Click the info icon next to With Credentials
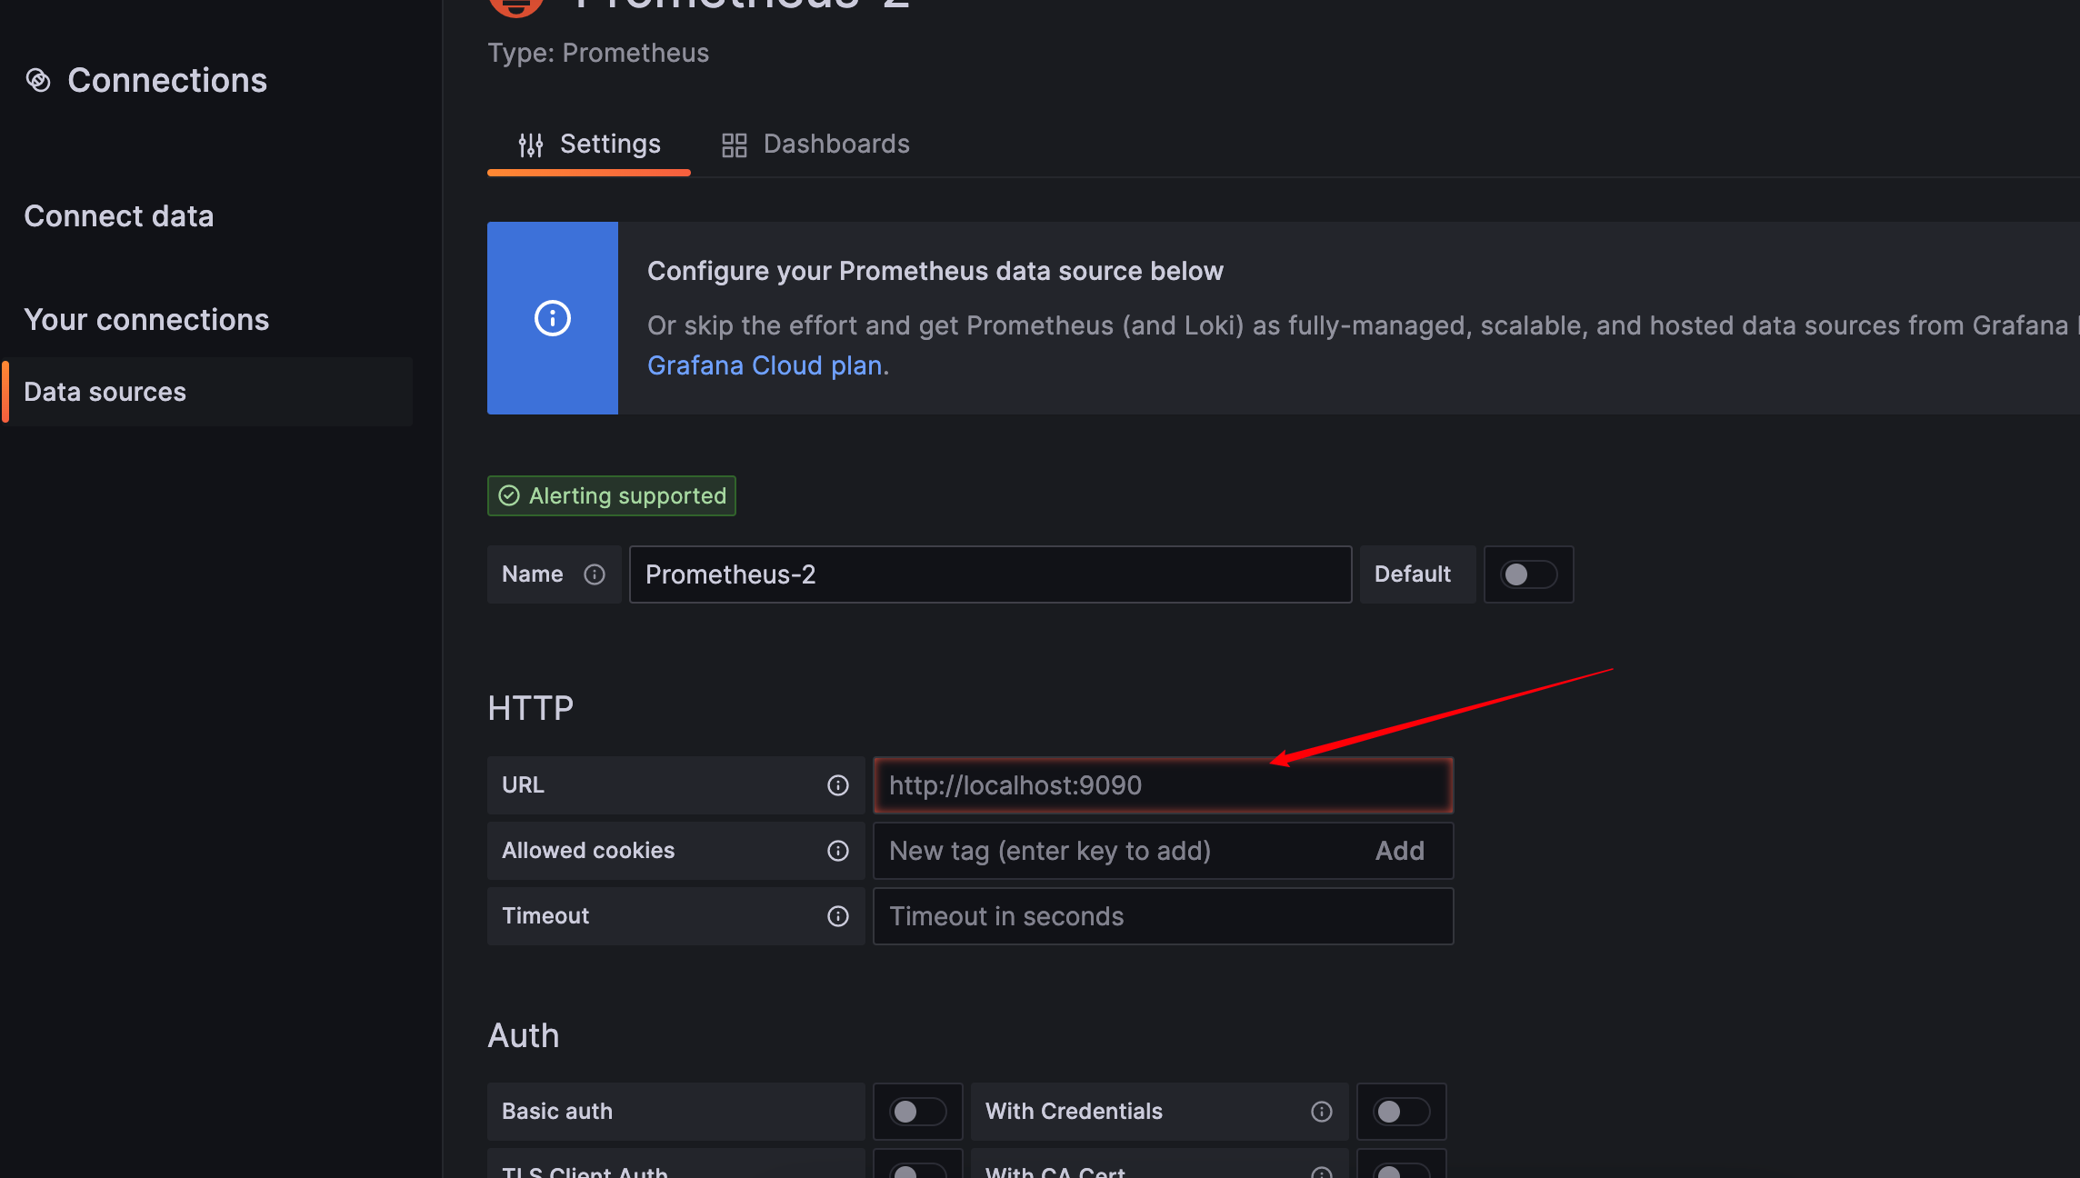The image size is (2080, 1178). (1322, 1112)
